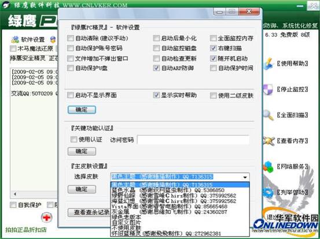Enable 自动监控磁盘 checkbox
This screenshot has width=320, height=239.
coord(156,48)
